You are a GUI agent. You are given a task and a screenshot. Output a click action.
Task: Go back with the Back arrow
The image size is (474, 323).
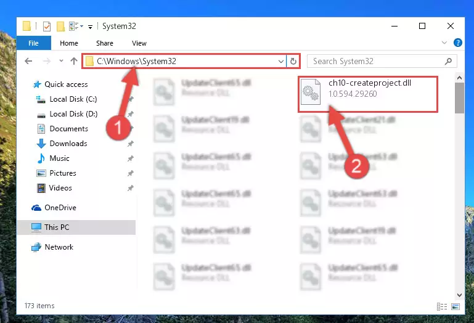28,62
